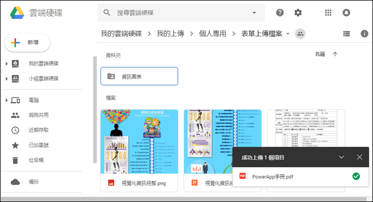Select 視覺化資訊統整.png thumbnail

(139, 142)
